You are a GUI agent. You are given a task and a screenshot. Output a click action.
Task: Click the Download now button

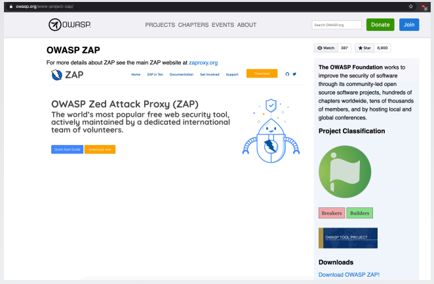[100, 150]
